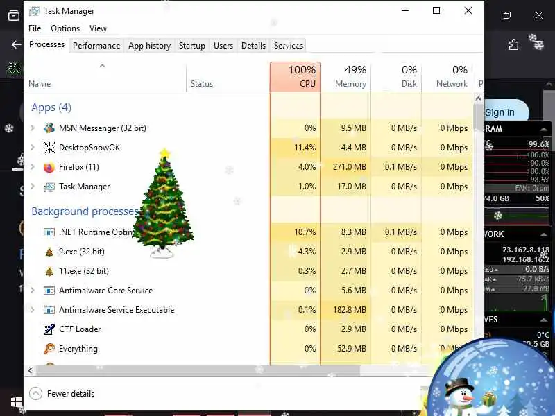Open the Startup tab
The image size is (555, 416).
coord(192,46)
